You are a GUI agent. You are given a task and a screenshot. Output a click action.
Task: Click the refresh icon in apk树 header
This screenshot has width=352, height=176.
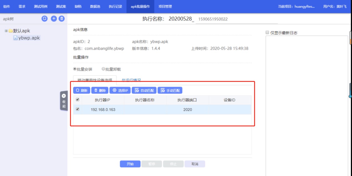click(44, 19)
